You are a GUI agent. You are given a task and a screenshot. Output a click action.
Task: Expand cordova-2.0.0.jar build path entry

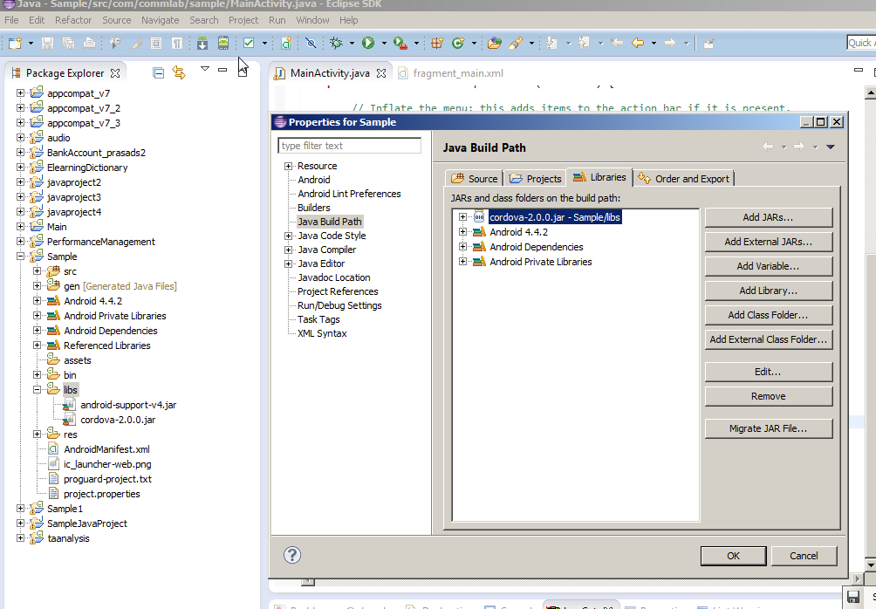click(462, 217)
